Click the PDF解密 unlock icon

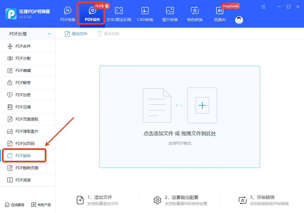(10, 83)
